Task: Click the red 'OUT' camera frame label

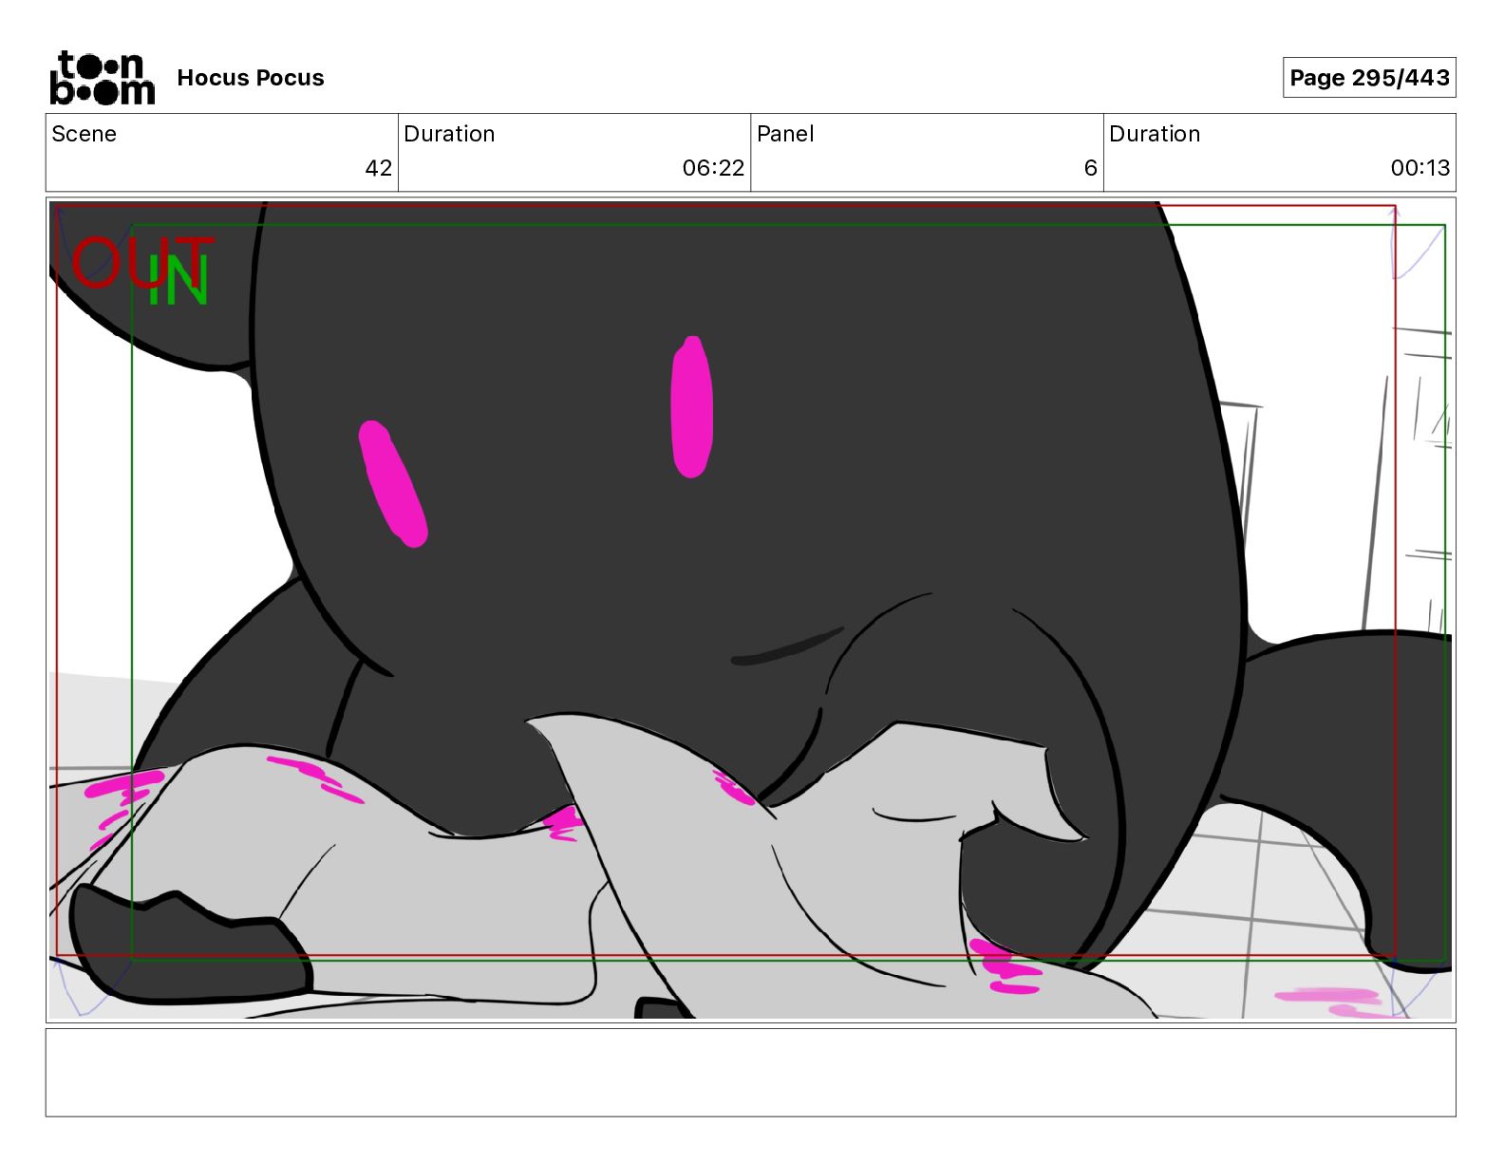Action: 142,262
